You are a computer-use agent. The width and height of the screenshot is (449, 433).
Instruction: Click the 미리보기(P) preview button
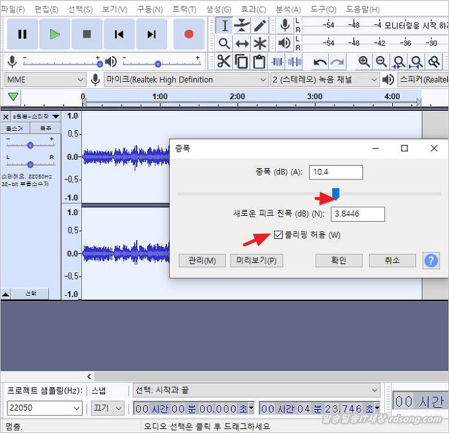point(257,261)
